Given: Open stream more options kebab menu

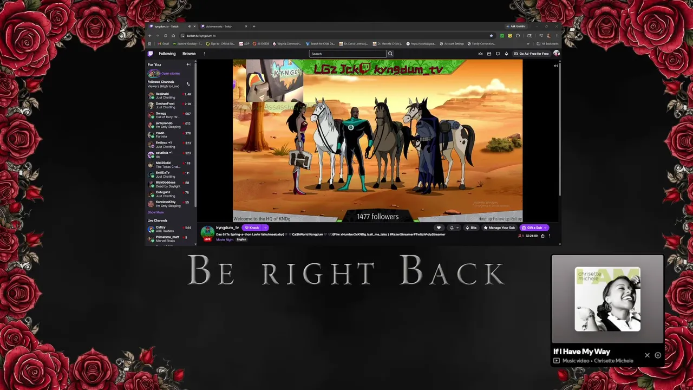Looking at the screenshot, I should [x=550, y=236].
